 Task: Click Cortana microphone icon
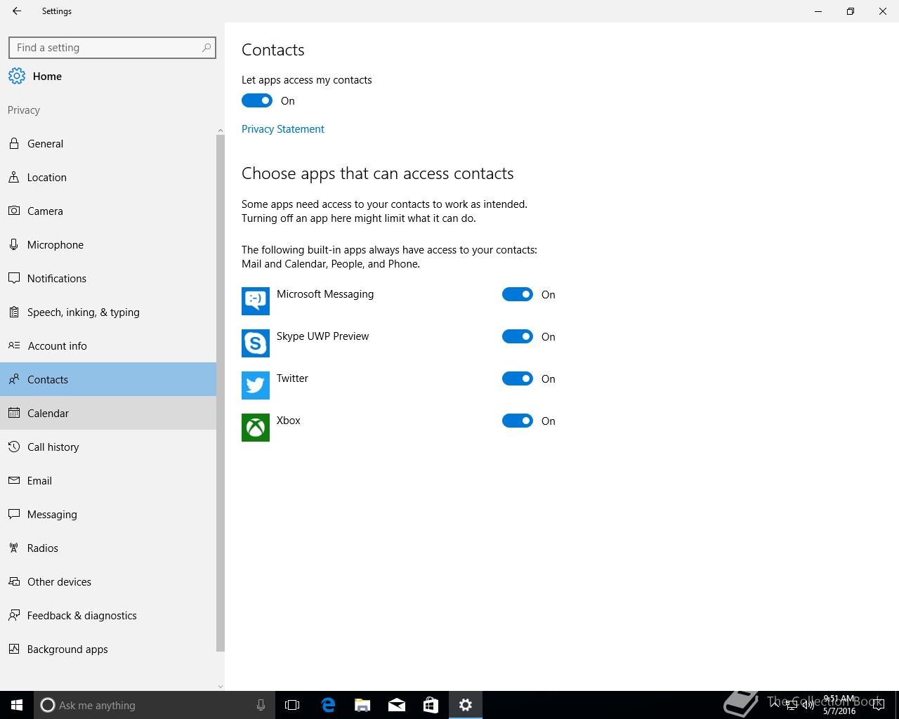tap(261, 705)
